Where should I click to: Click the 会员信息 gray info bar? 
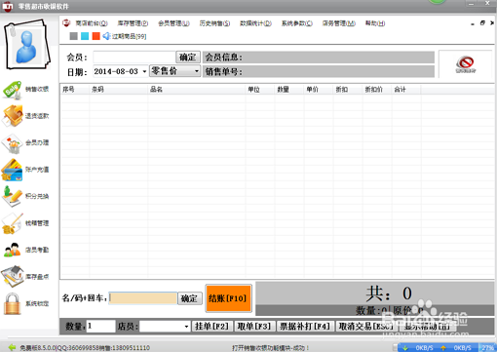319,58
